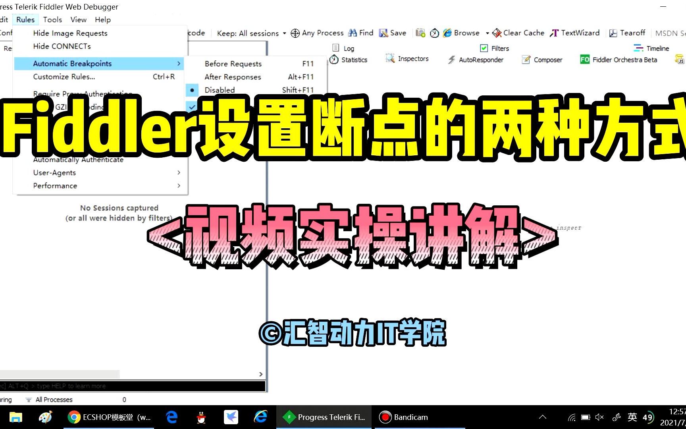Switch to the Composer tab

pos(542,60)
